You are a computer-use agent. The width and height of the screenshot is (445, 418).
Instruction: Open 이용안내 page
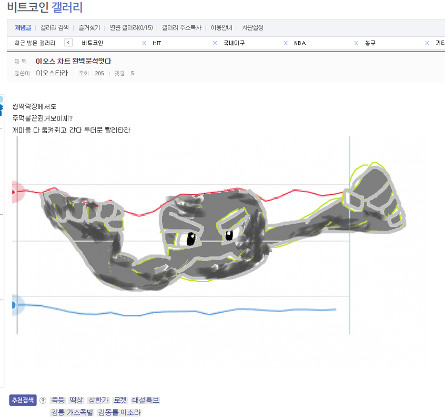[221, 27]
